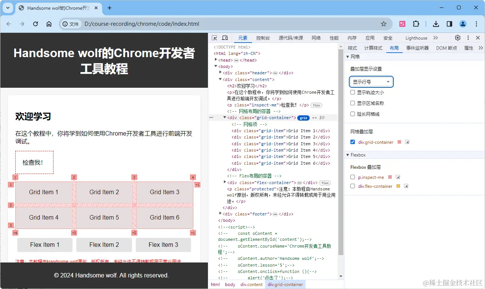Activate the inspect element picker icon
This screenshot has height=289, width=485.
coord(214,38)
